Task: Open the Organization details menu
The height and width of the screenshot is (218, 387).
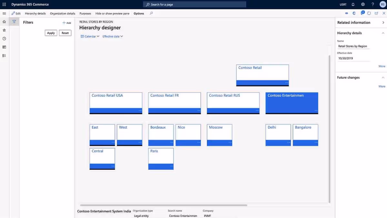Action: coord(62,14)
